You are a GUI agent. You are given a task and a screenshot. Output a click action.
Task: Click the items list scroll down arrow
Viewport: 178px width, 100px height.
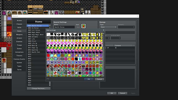pyautogui.click(x=50, y=85)
